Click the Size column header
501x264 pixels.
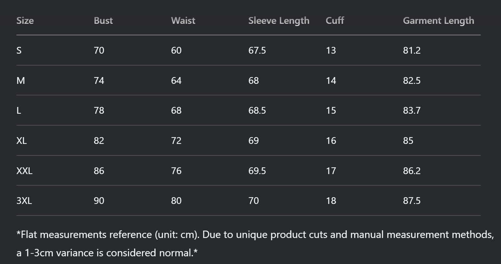pyautogui.click(x=25, y=21)
